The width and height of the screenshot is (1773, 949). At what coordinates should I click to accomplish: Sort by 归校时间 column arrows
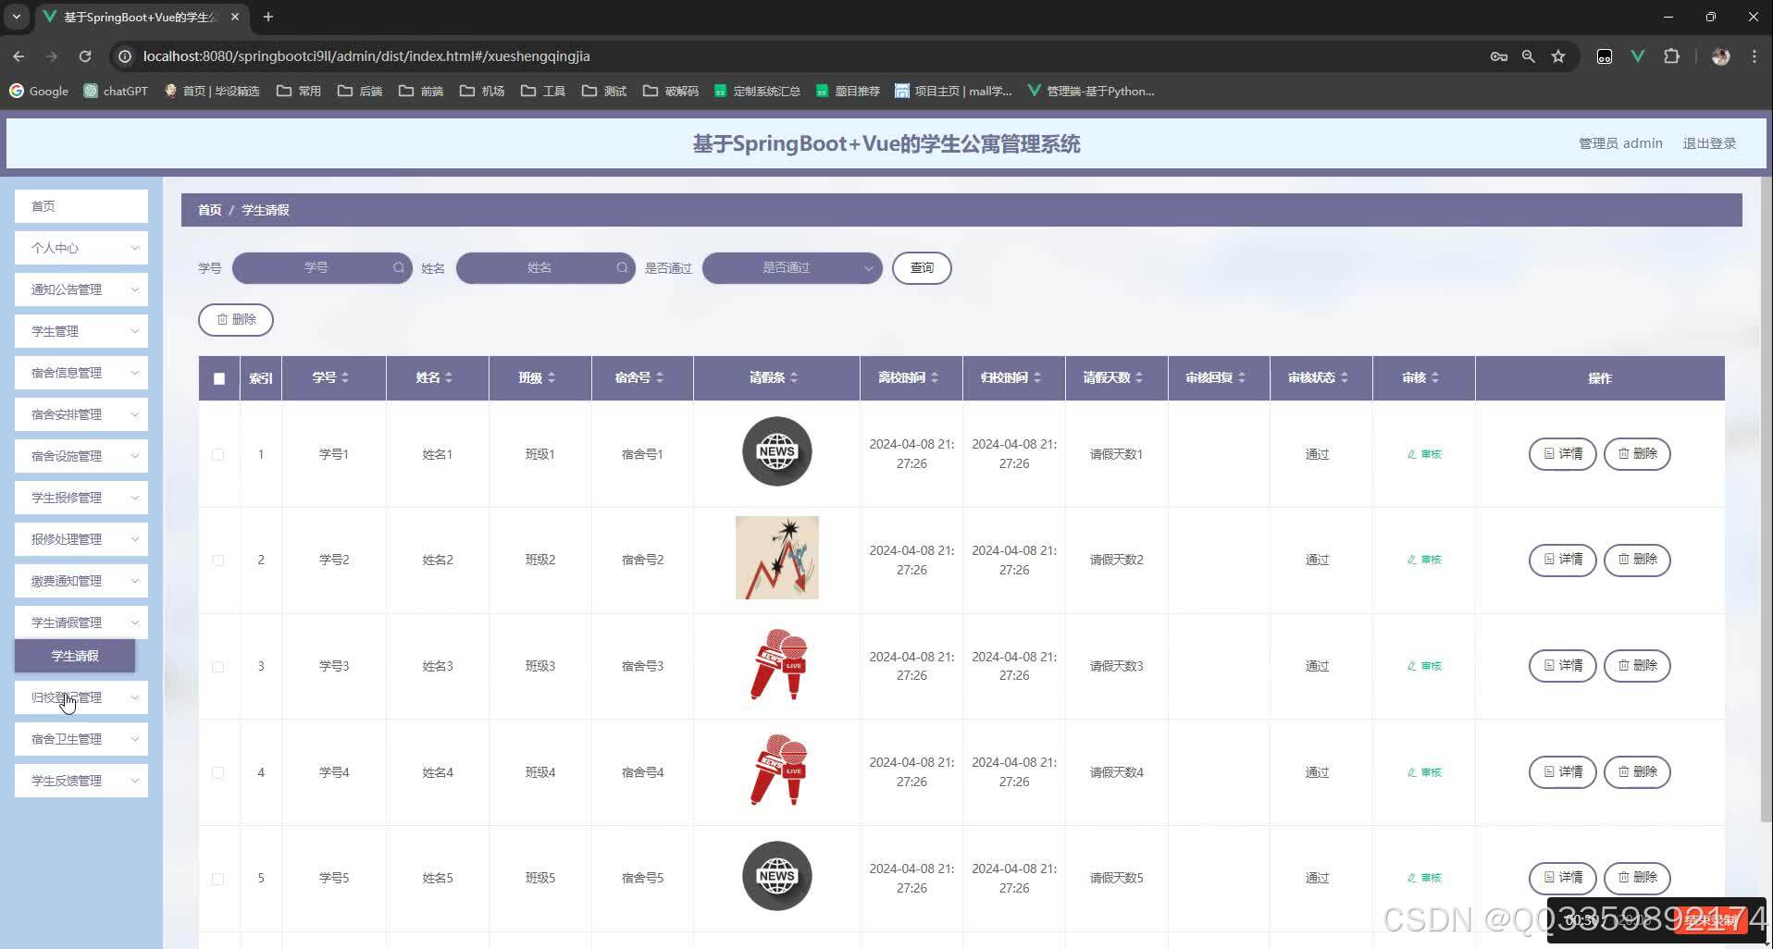pos(1037,377)
